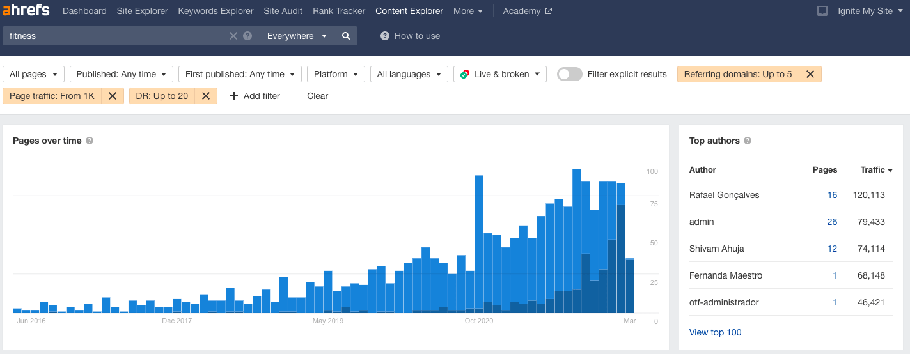Screen dimensions: 910x354
Task: Remove the Page traffic filter
Action: [112, 96]
